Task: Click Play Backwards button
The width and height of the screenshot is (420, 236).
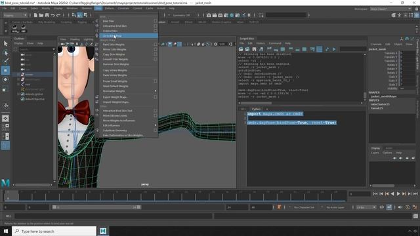Action: tap(392, 194)
